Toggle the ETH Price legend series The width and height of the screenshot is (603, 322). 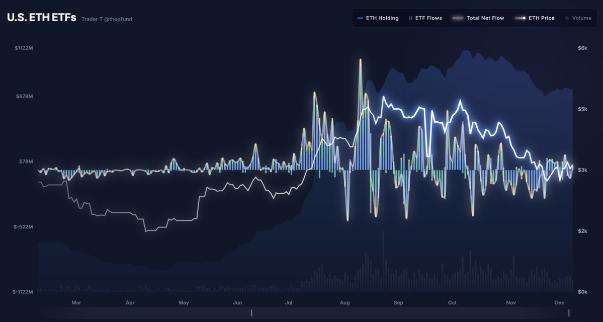535,18
